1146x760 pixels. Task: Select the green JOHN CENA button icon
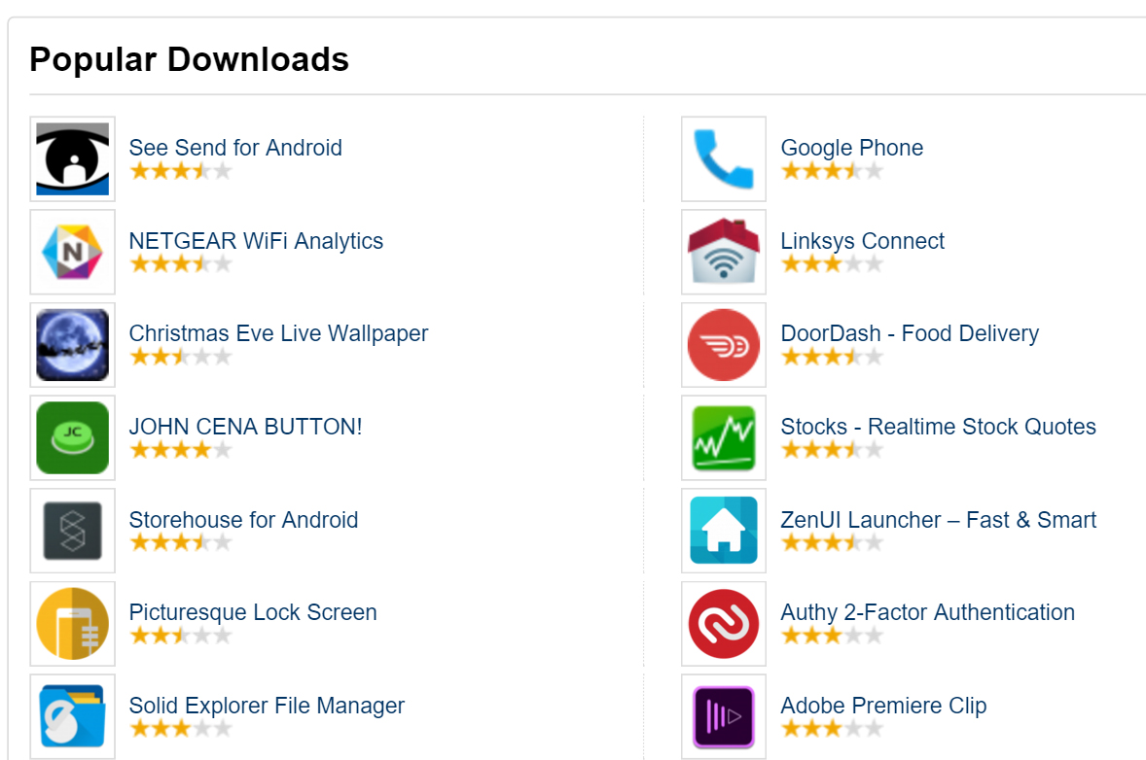(72, 438)
